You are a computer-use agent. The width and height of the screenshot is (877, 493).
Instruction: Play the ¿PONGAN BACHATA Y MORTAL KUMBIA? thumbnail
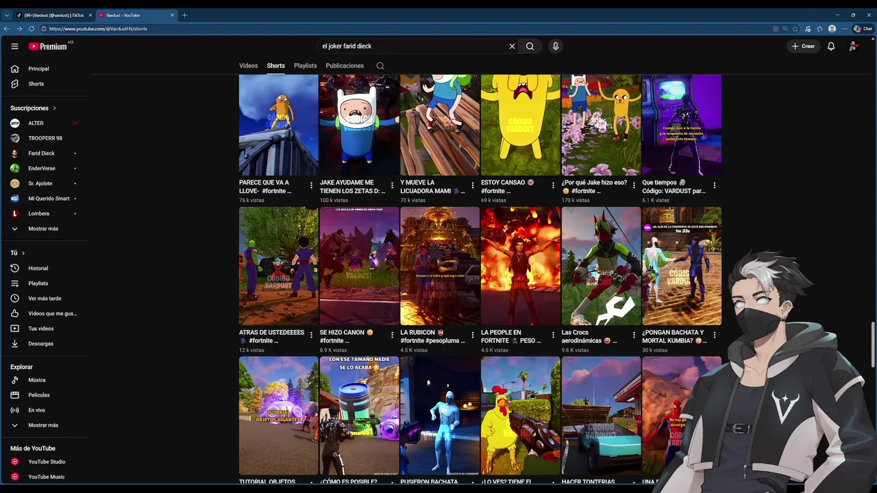tap(682, 266)
